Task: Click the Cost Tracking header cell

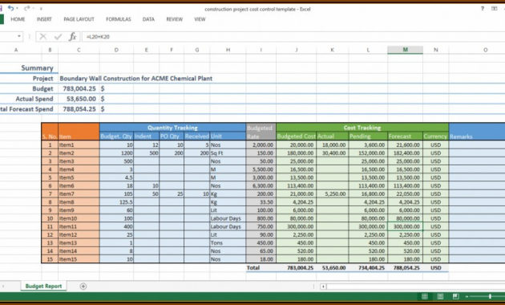Action: (362, 128)
